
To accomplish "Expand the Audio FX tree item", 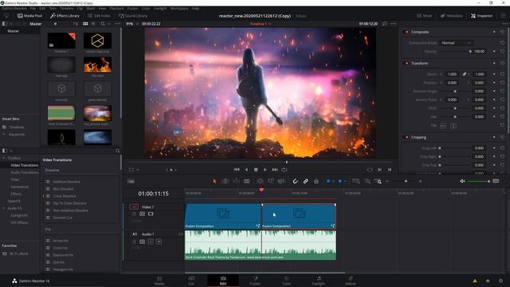I will (x=4, y=208).
